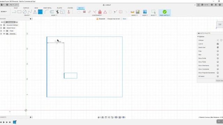Open the Help question mark icon
Screen dimensions: 223x125
tap(220, 5)
